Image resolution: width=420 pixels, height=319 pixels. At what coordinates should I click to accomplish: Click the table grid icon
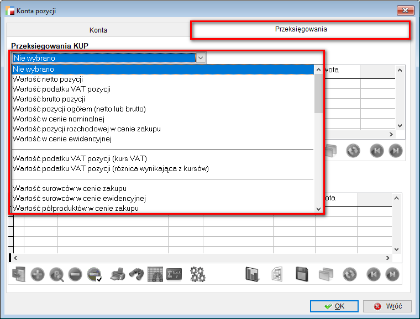tap(155, 274)
